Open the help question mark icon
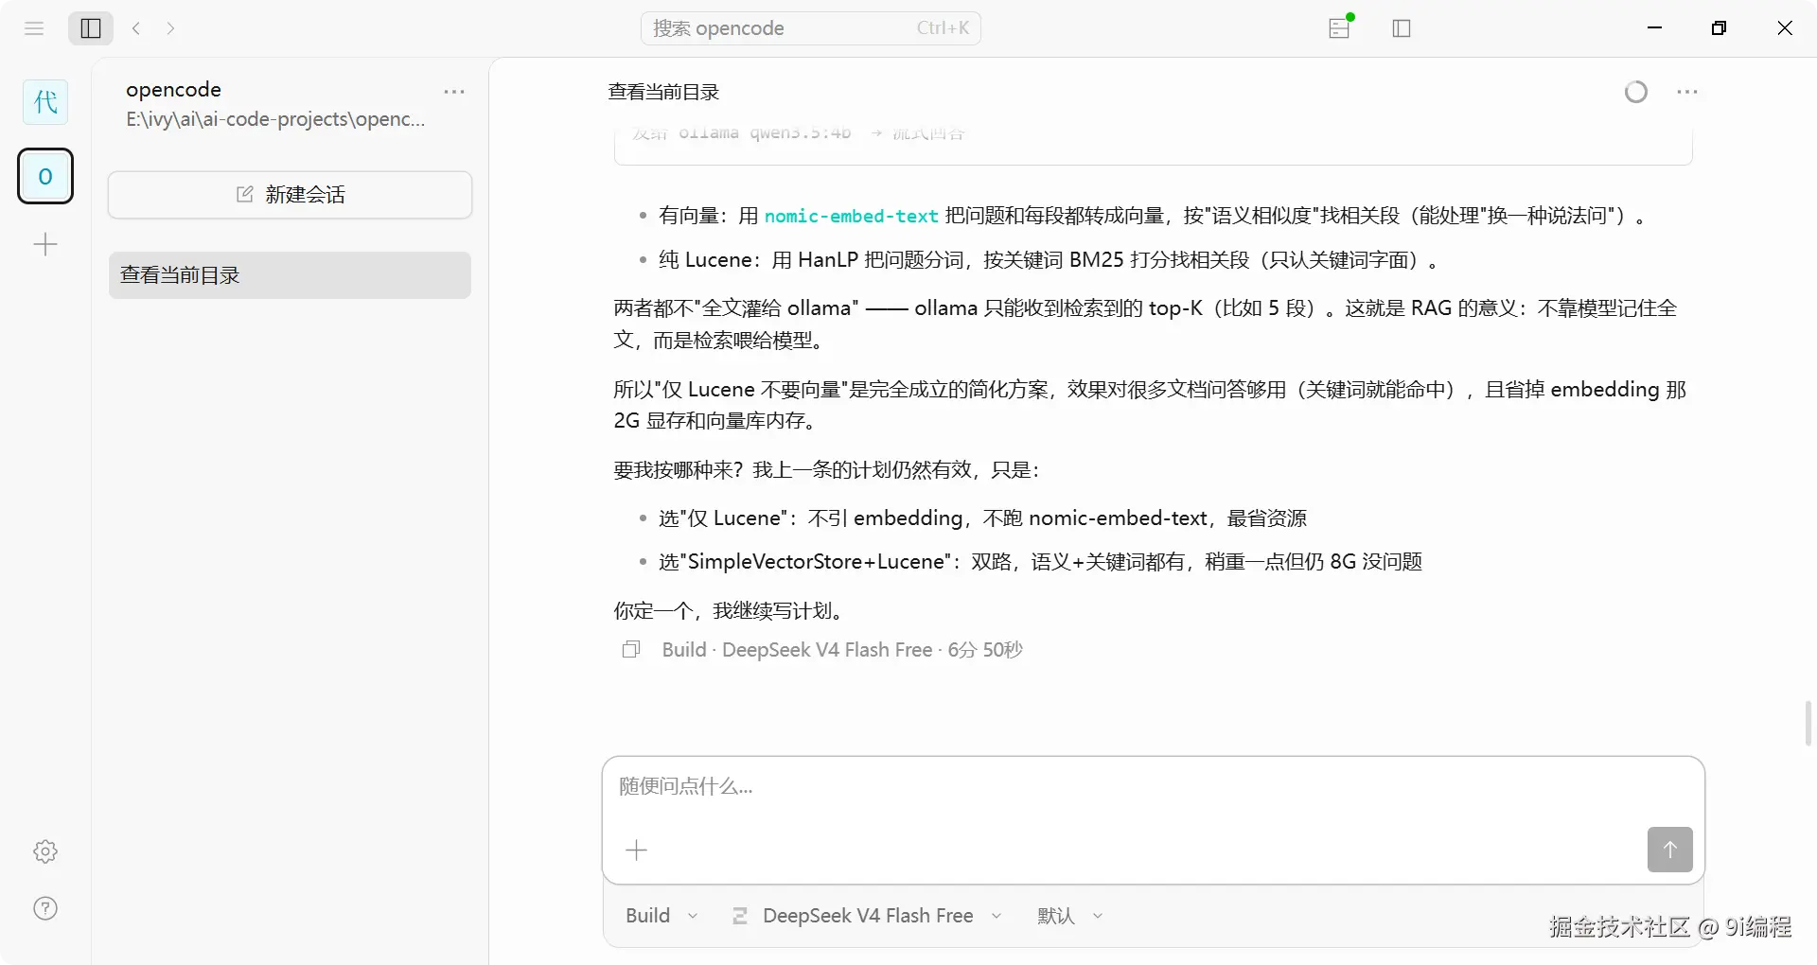 tap(45, 908)
